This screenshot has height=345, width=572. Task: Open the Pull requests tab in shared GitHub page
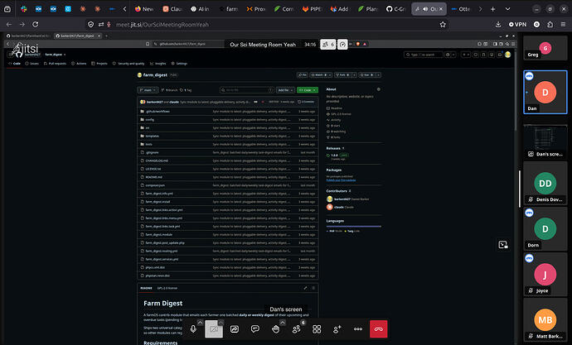click(x=55, y=64)
